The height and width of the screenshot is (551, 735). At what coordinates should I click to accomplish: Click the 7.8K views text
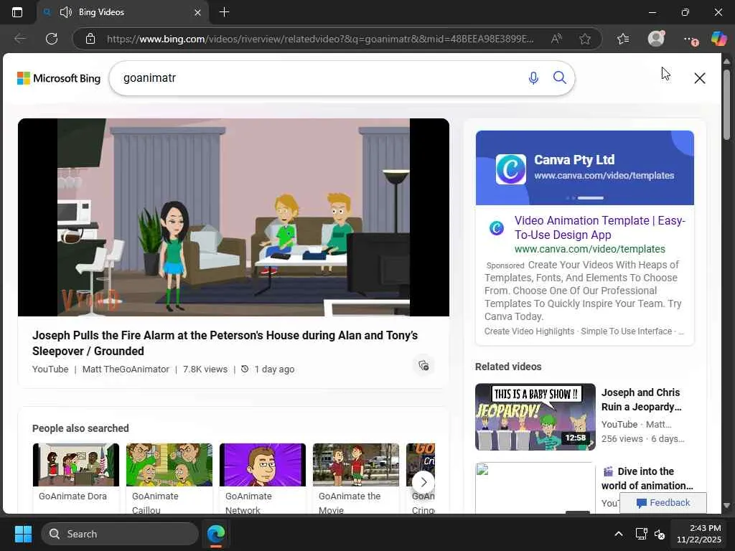(205, 369)
